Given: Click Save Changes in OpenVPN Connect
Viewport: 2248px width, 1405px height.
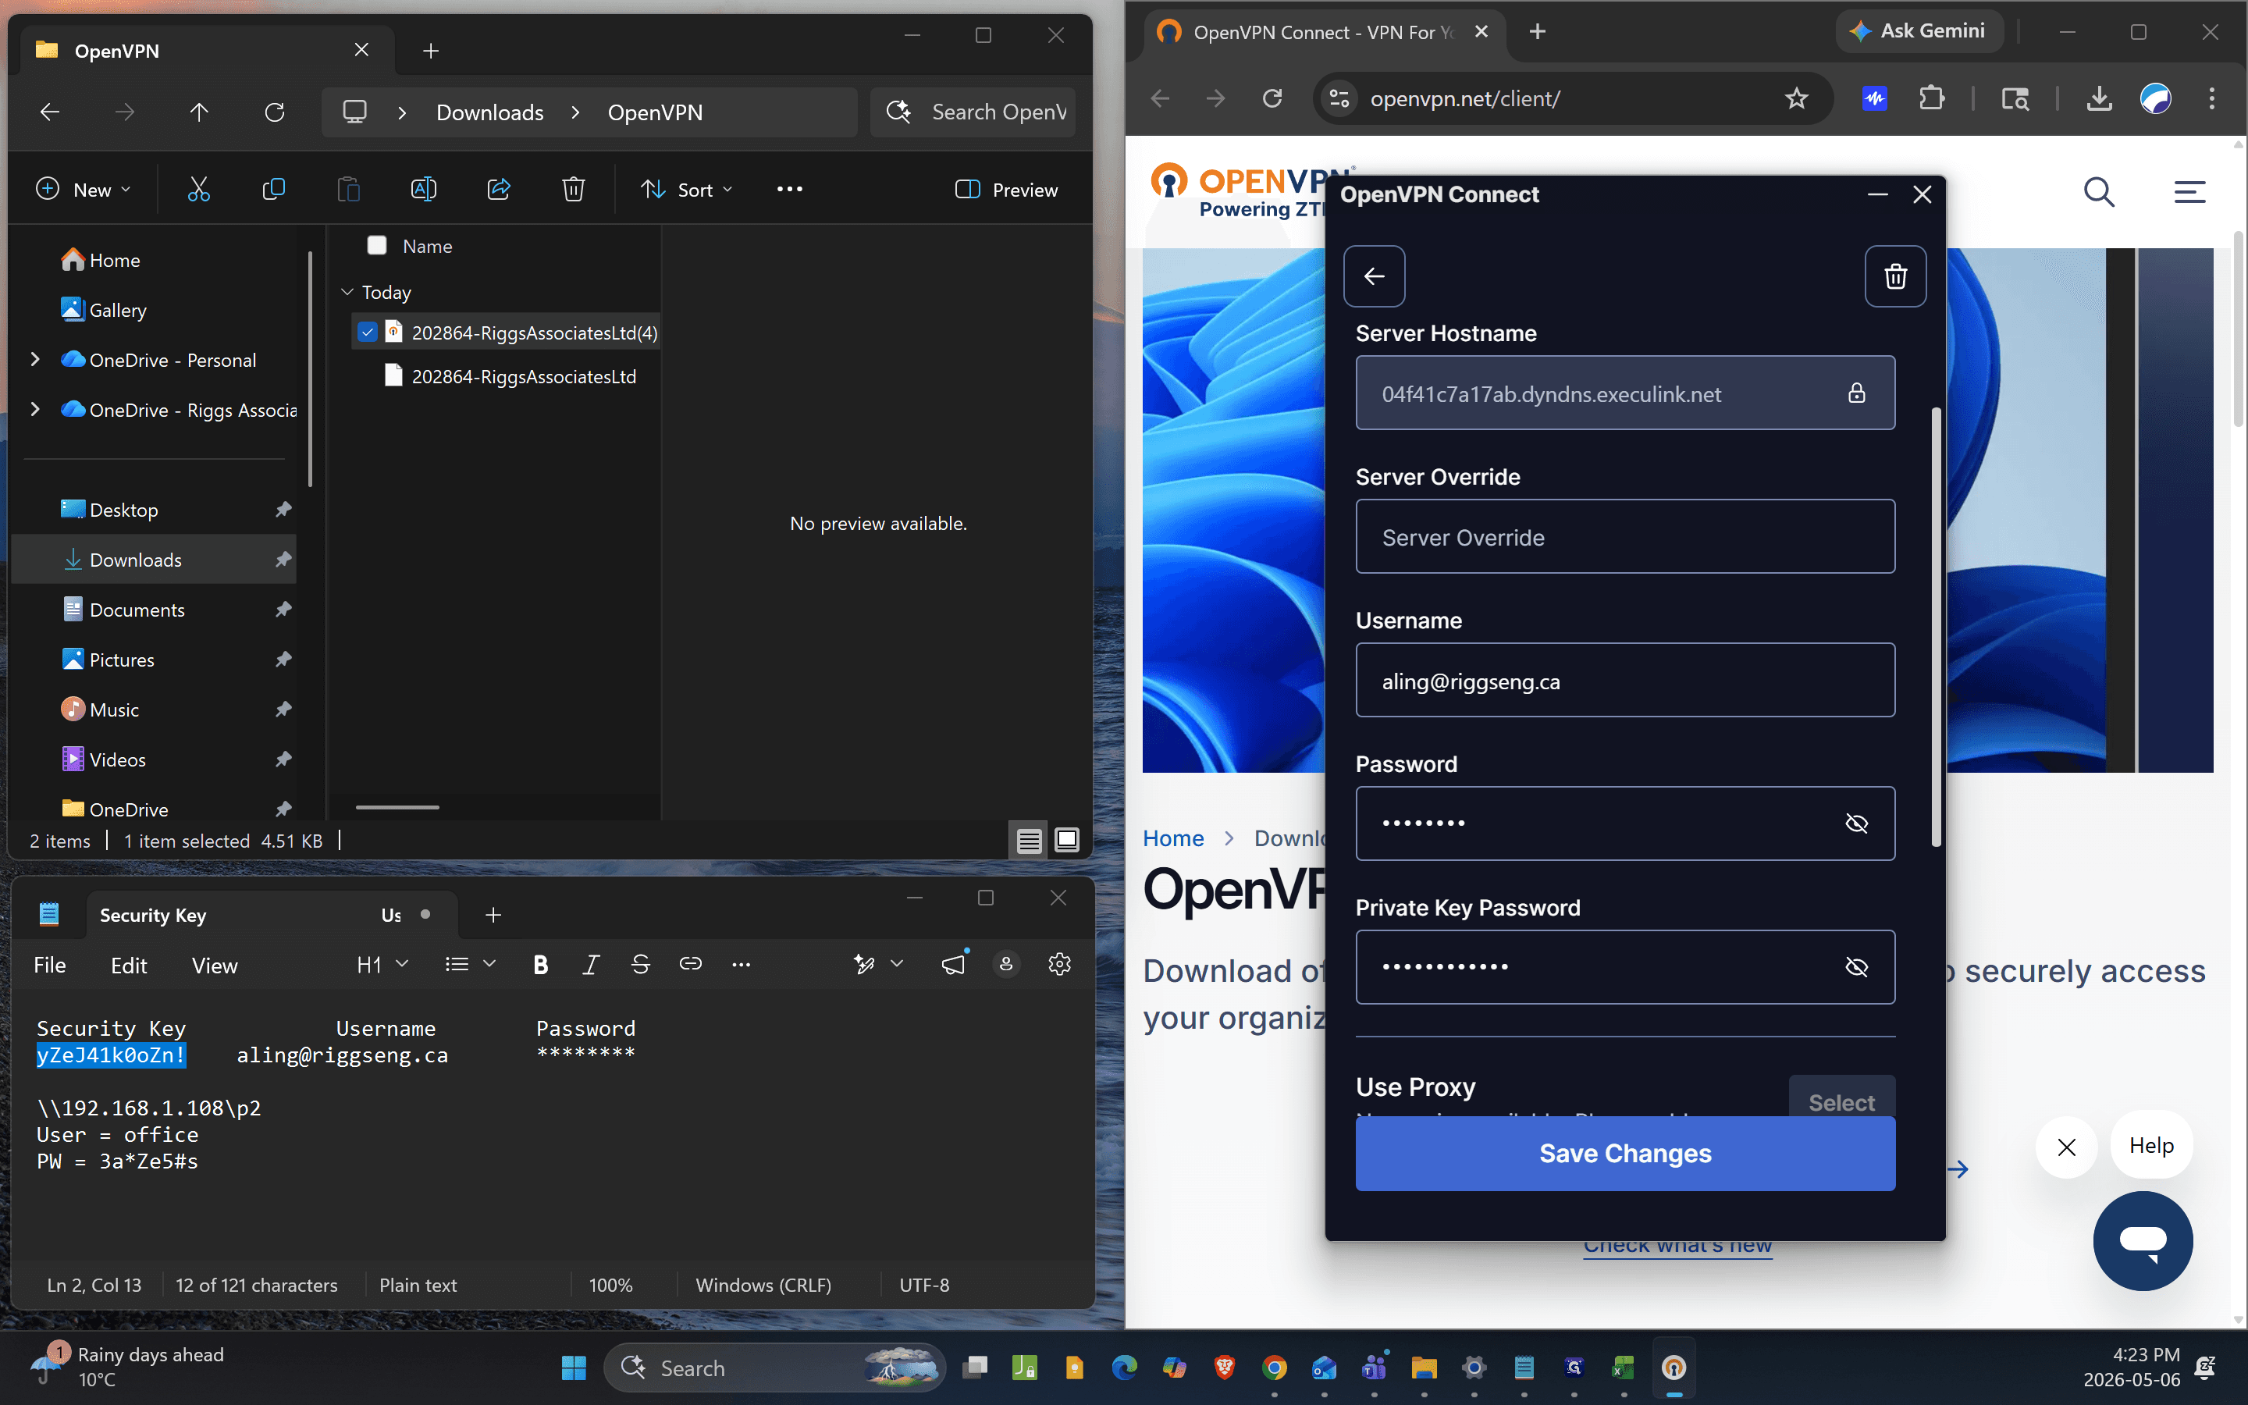Looking at the screenshot, I should click(x=1624, y=1153).
